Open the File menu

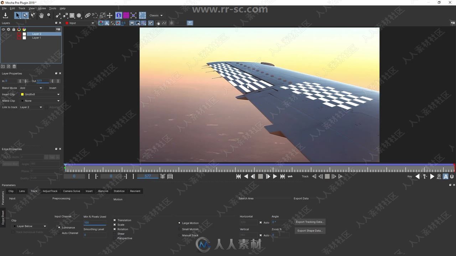pyautogui.click(x=4, y=8)
